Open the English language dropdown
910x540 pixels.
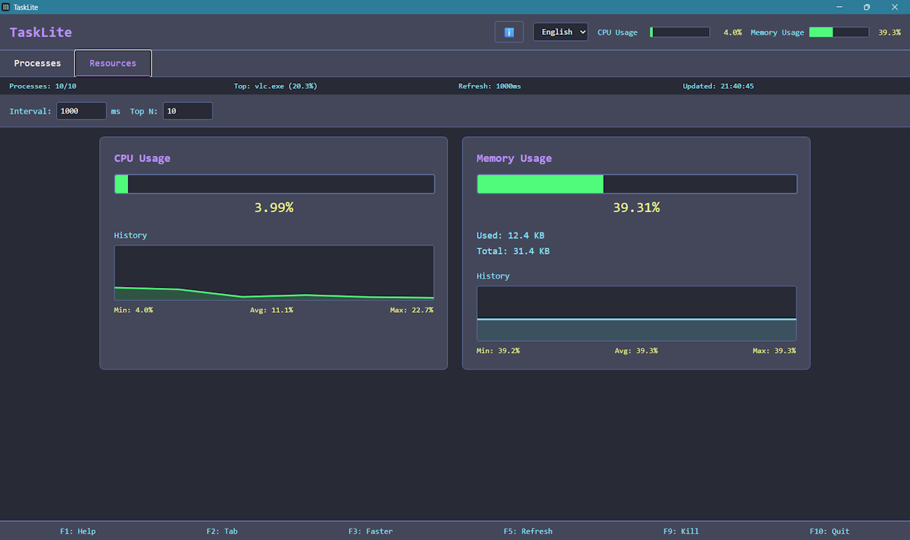click(x=560, y=32)
